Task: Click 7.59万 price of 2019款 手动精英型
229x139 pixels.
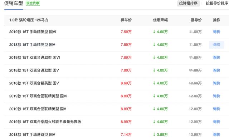Action: tap(126, 32)
